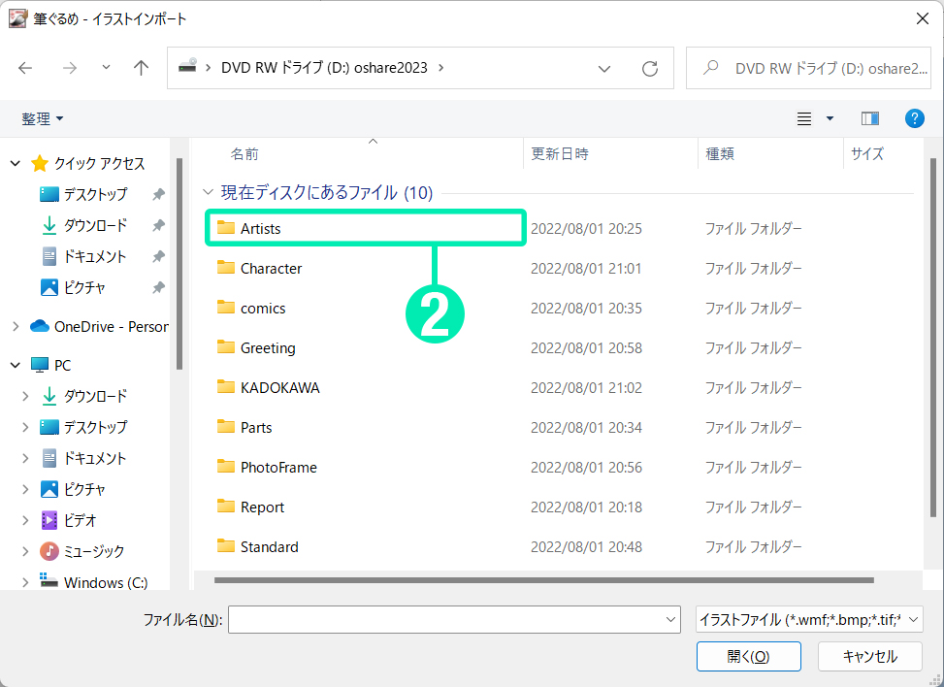Click the 開く(O) open button
Image resolution: width=944 pixels, height=687 pixels.
[x=748, y=656]
